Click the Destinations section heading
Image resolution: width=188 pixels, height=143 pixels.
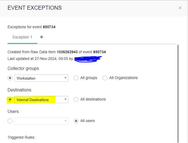point(19,90)
